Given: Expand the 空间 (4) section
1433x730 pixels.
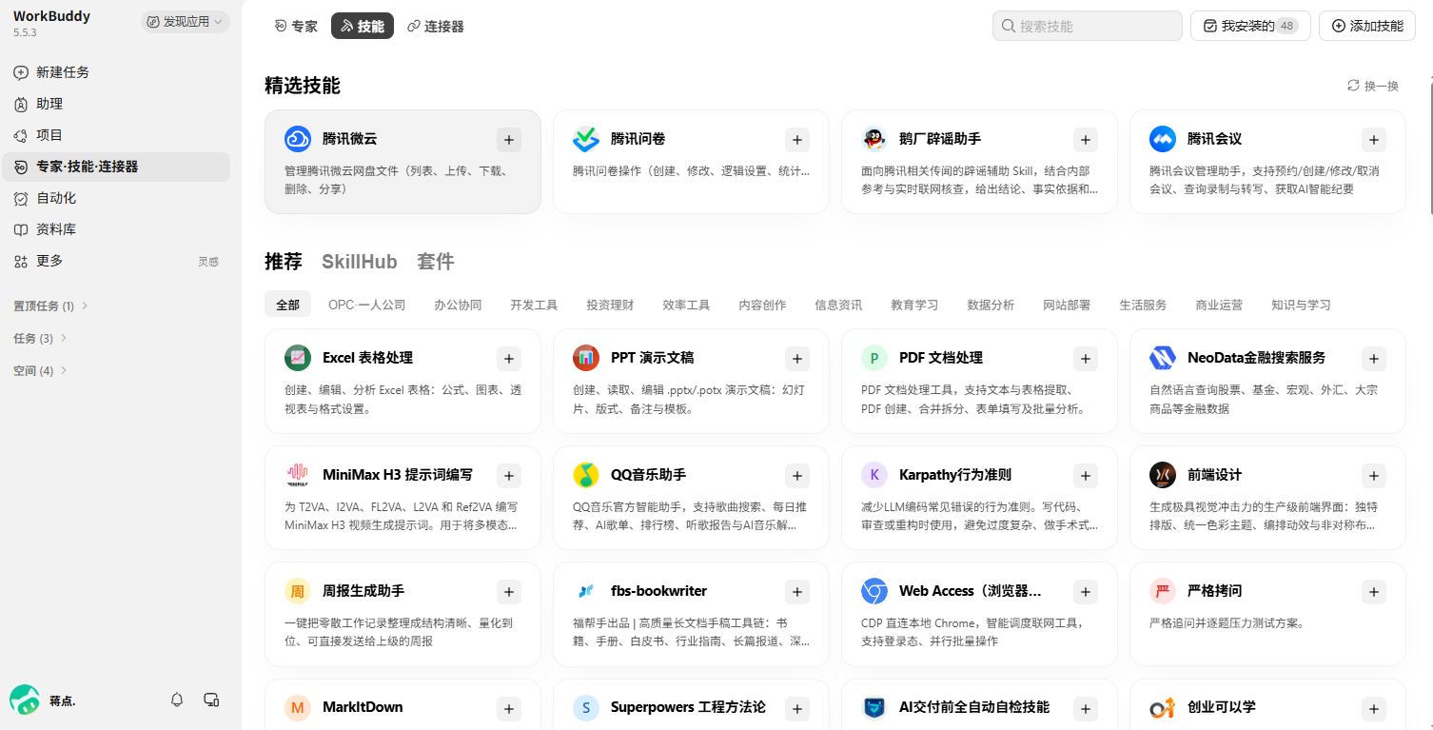Looking at the screenshot, I should click(x=40, y=370).
